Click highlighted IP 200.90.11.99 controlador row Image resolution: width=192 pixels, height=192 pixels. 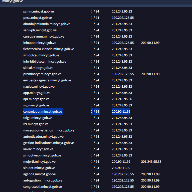[121, 111]
